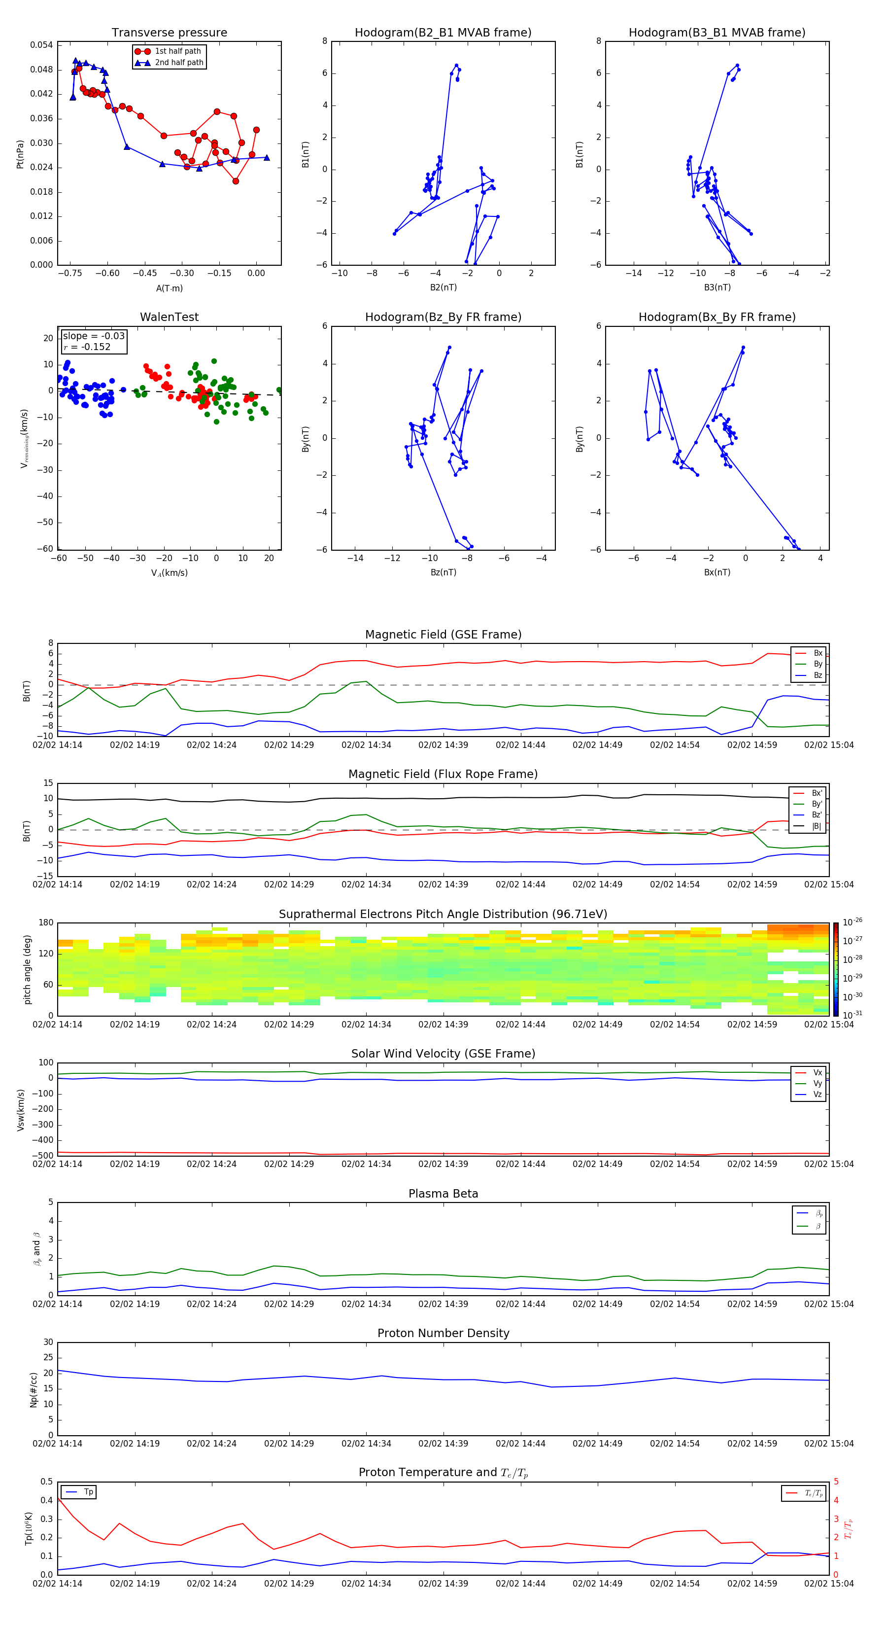This screenshot has height=1627, width=887.
Task: Select β legend entry in Plasma Beta
Action: [x=810, y=1226]
